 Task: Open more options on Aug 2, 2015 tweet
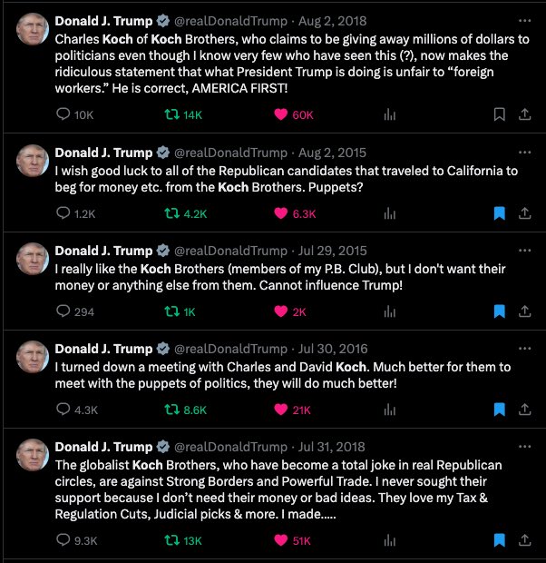[524, 151]
